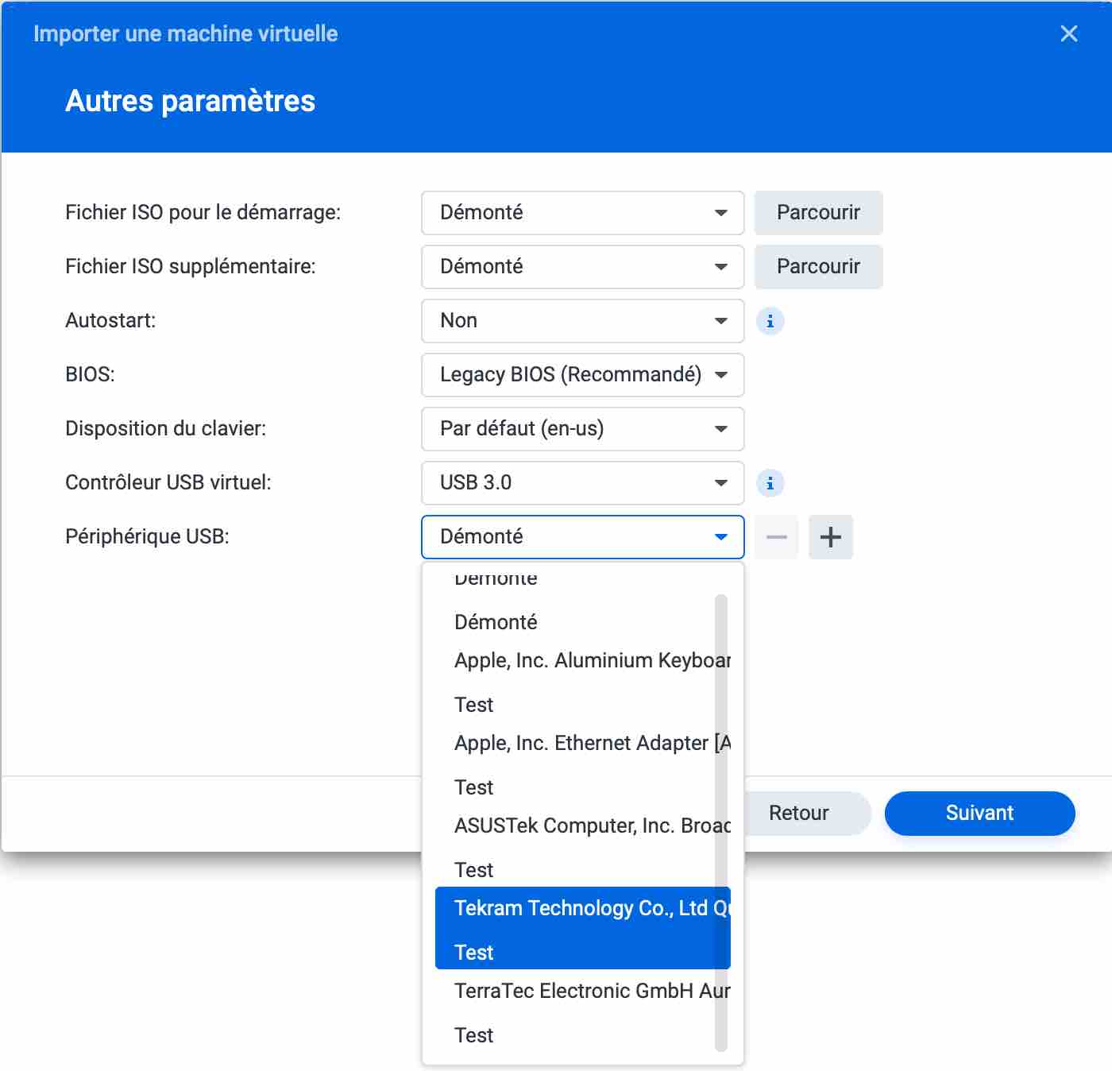Click Parcourir for the additional ISO file
This screenshot has height=1071, width=1112.
[x=818, y=267]
